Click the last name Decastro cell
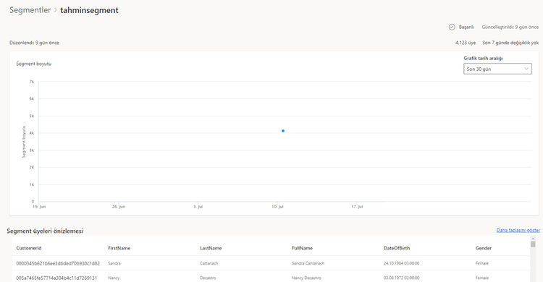543x282 pixels. point(208,278)
